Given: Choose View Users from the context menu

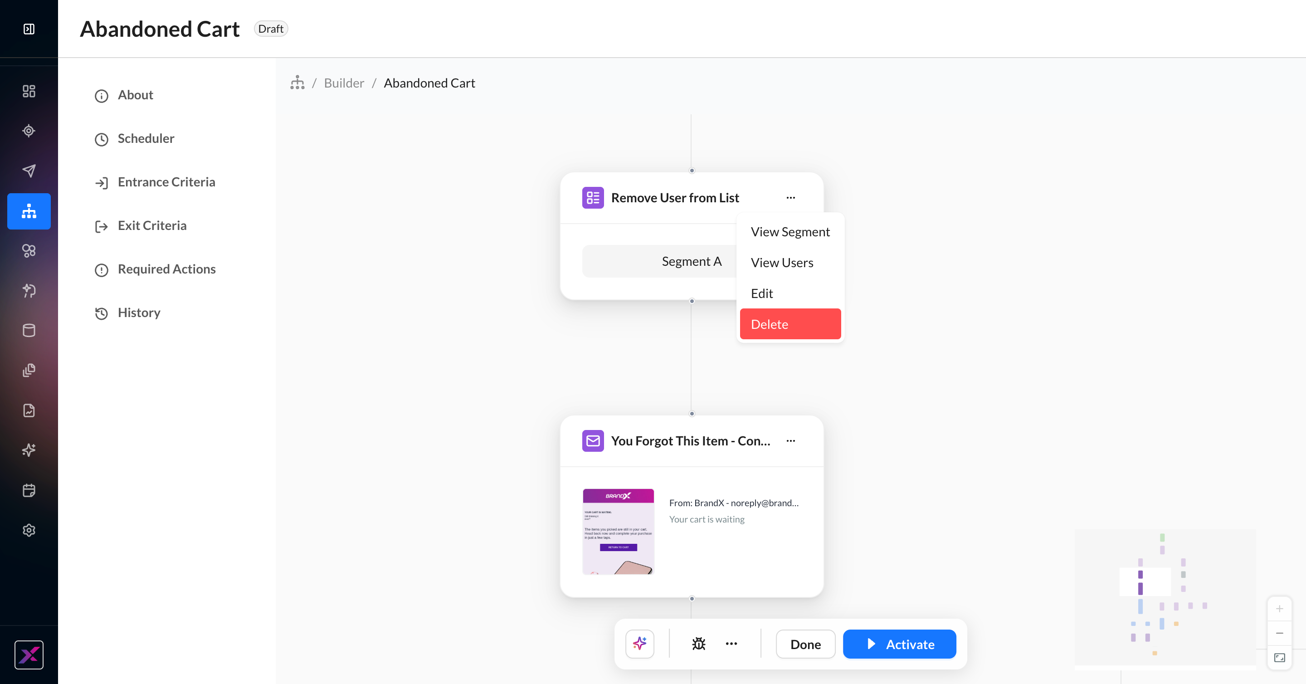Looking at the screenshot, I should 790,263.
